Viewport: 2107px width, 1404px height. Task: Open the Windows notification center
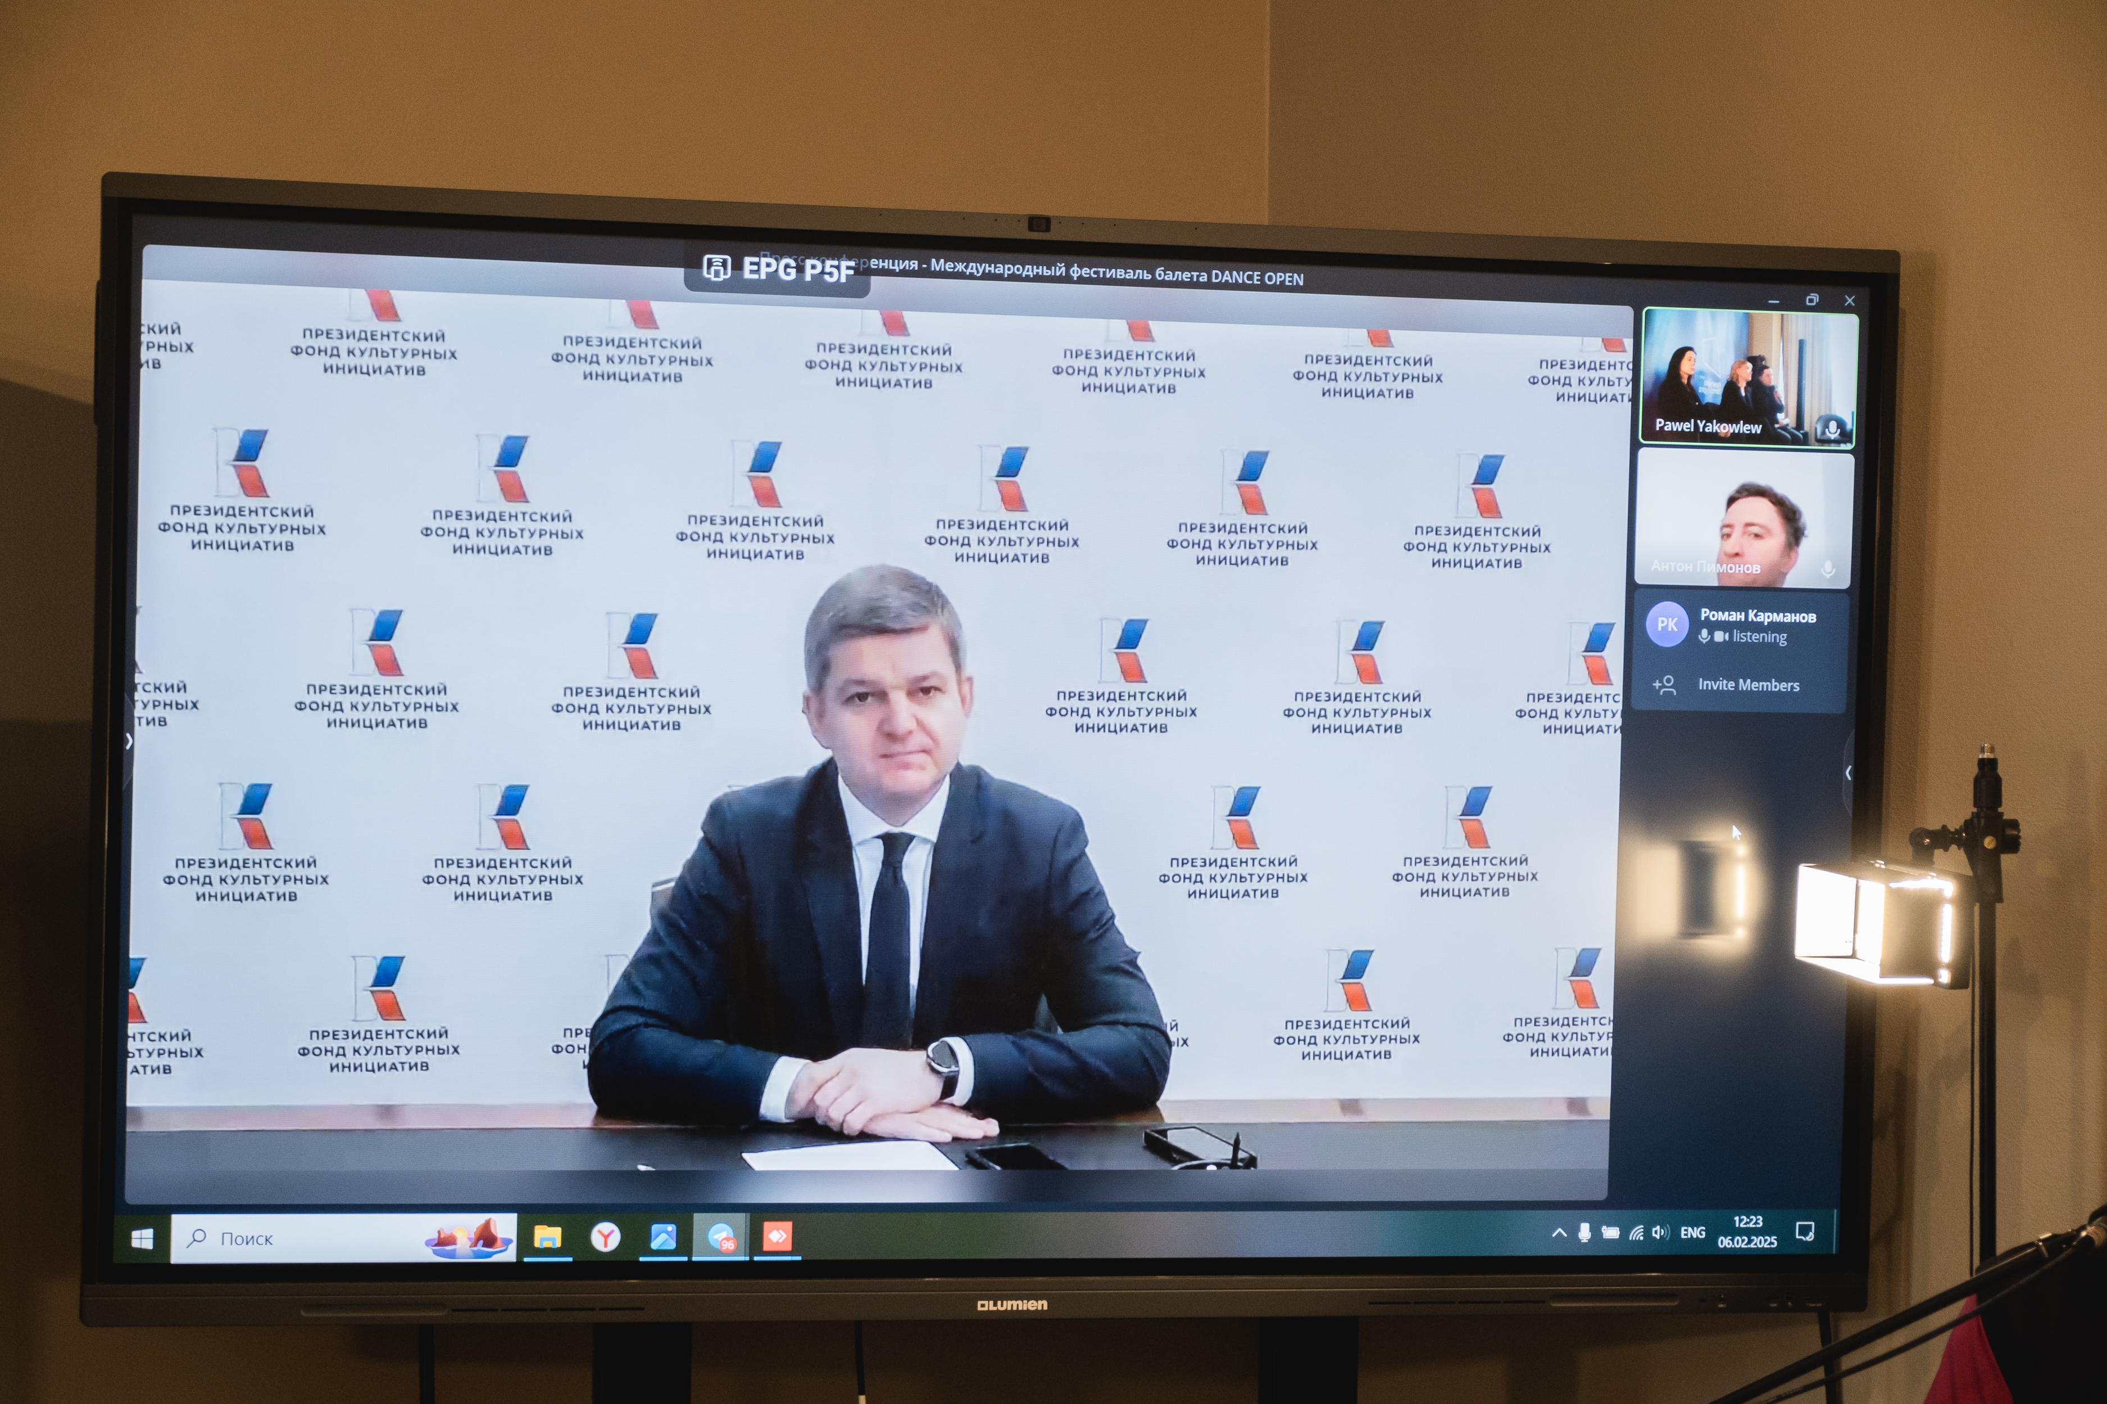(1805, 1232)
